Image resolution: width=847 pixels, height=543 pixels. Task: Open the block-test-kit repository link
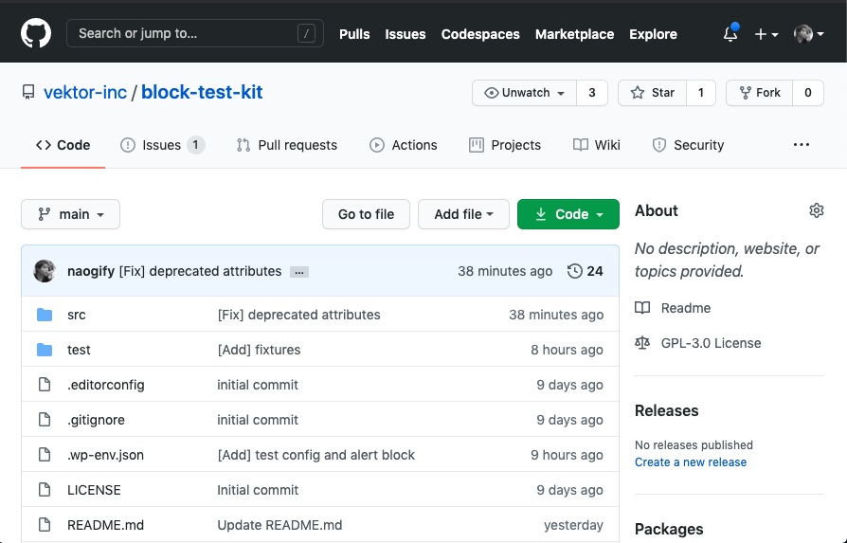pos(202,92)
